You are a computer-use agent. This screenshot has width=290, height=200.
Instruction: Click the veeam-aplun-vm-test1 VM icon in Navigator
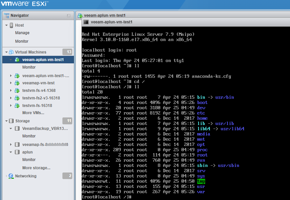click(x=17, y=60)
